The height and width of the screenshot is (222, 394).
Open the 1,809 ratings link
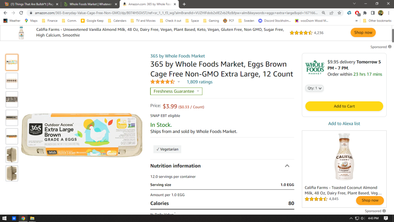tap(199, 82)
